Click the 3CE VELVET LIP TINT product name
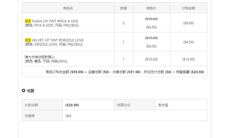This screenshot has width=227, height=138. (x=54, y=40)
